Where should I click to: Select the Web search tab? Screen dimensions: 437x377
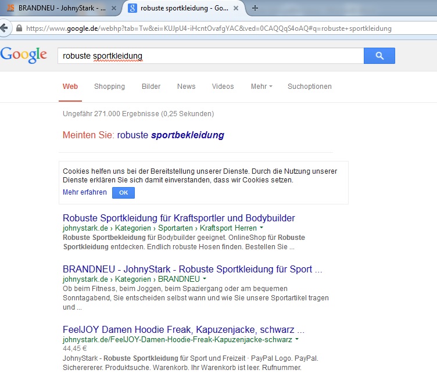70,87
